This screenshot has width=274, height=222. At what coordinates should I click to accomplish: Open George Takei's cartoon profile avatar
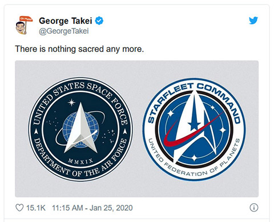(24, 26)
